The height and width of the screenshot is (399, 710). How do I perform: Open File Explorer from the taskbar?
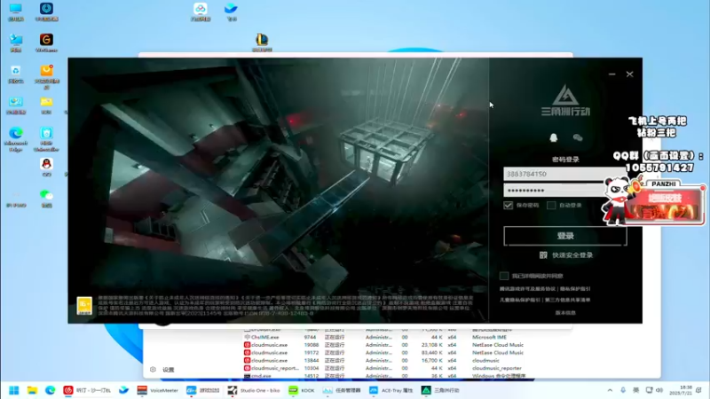point(32,390)
